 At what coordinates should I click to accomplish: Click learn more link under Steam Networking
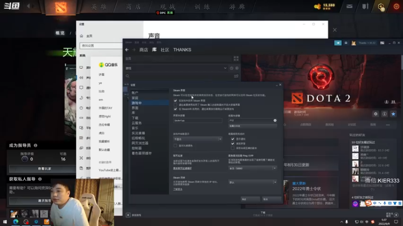coord(178,189)
